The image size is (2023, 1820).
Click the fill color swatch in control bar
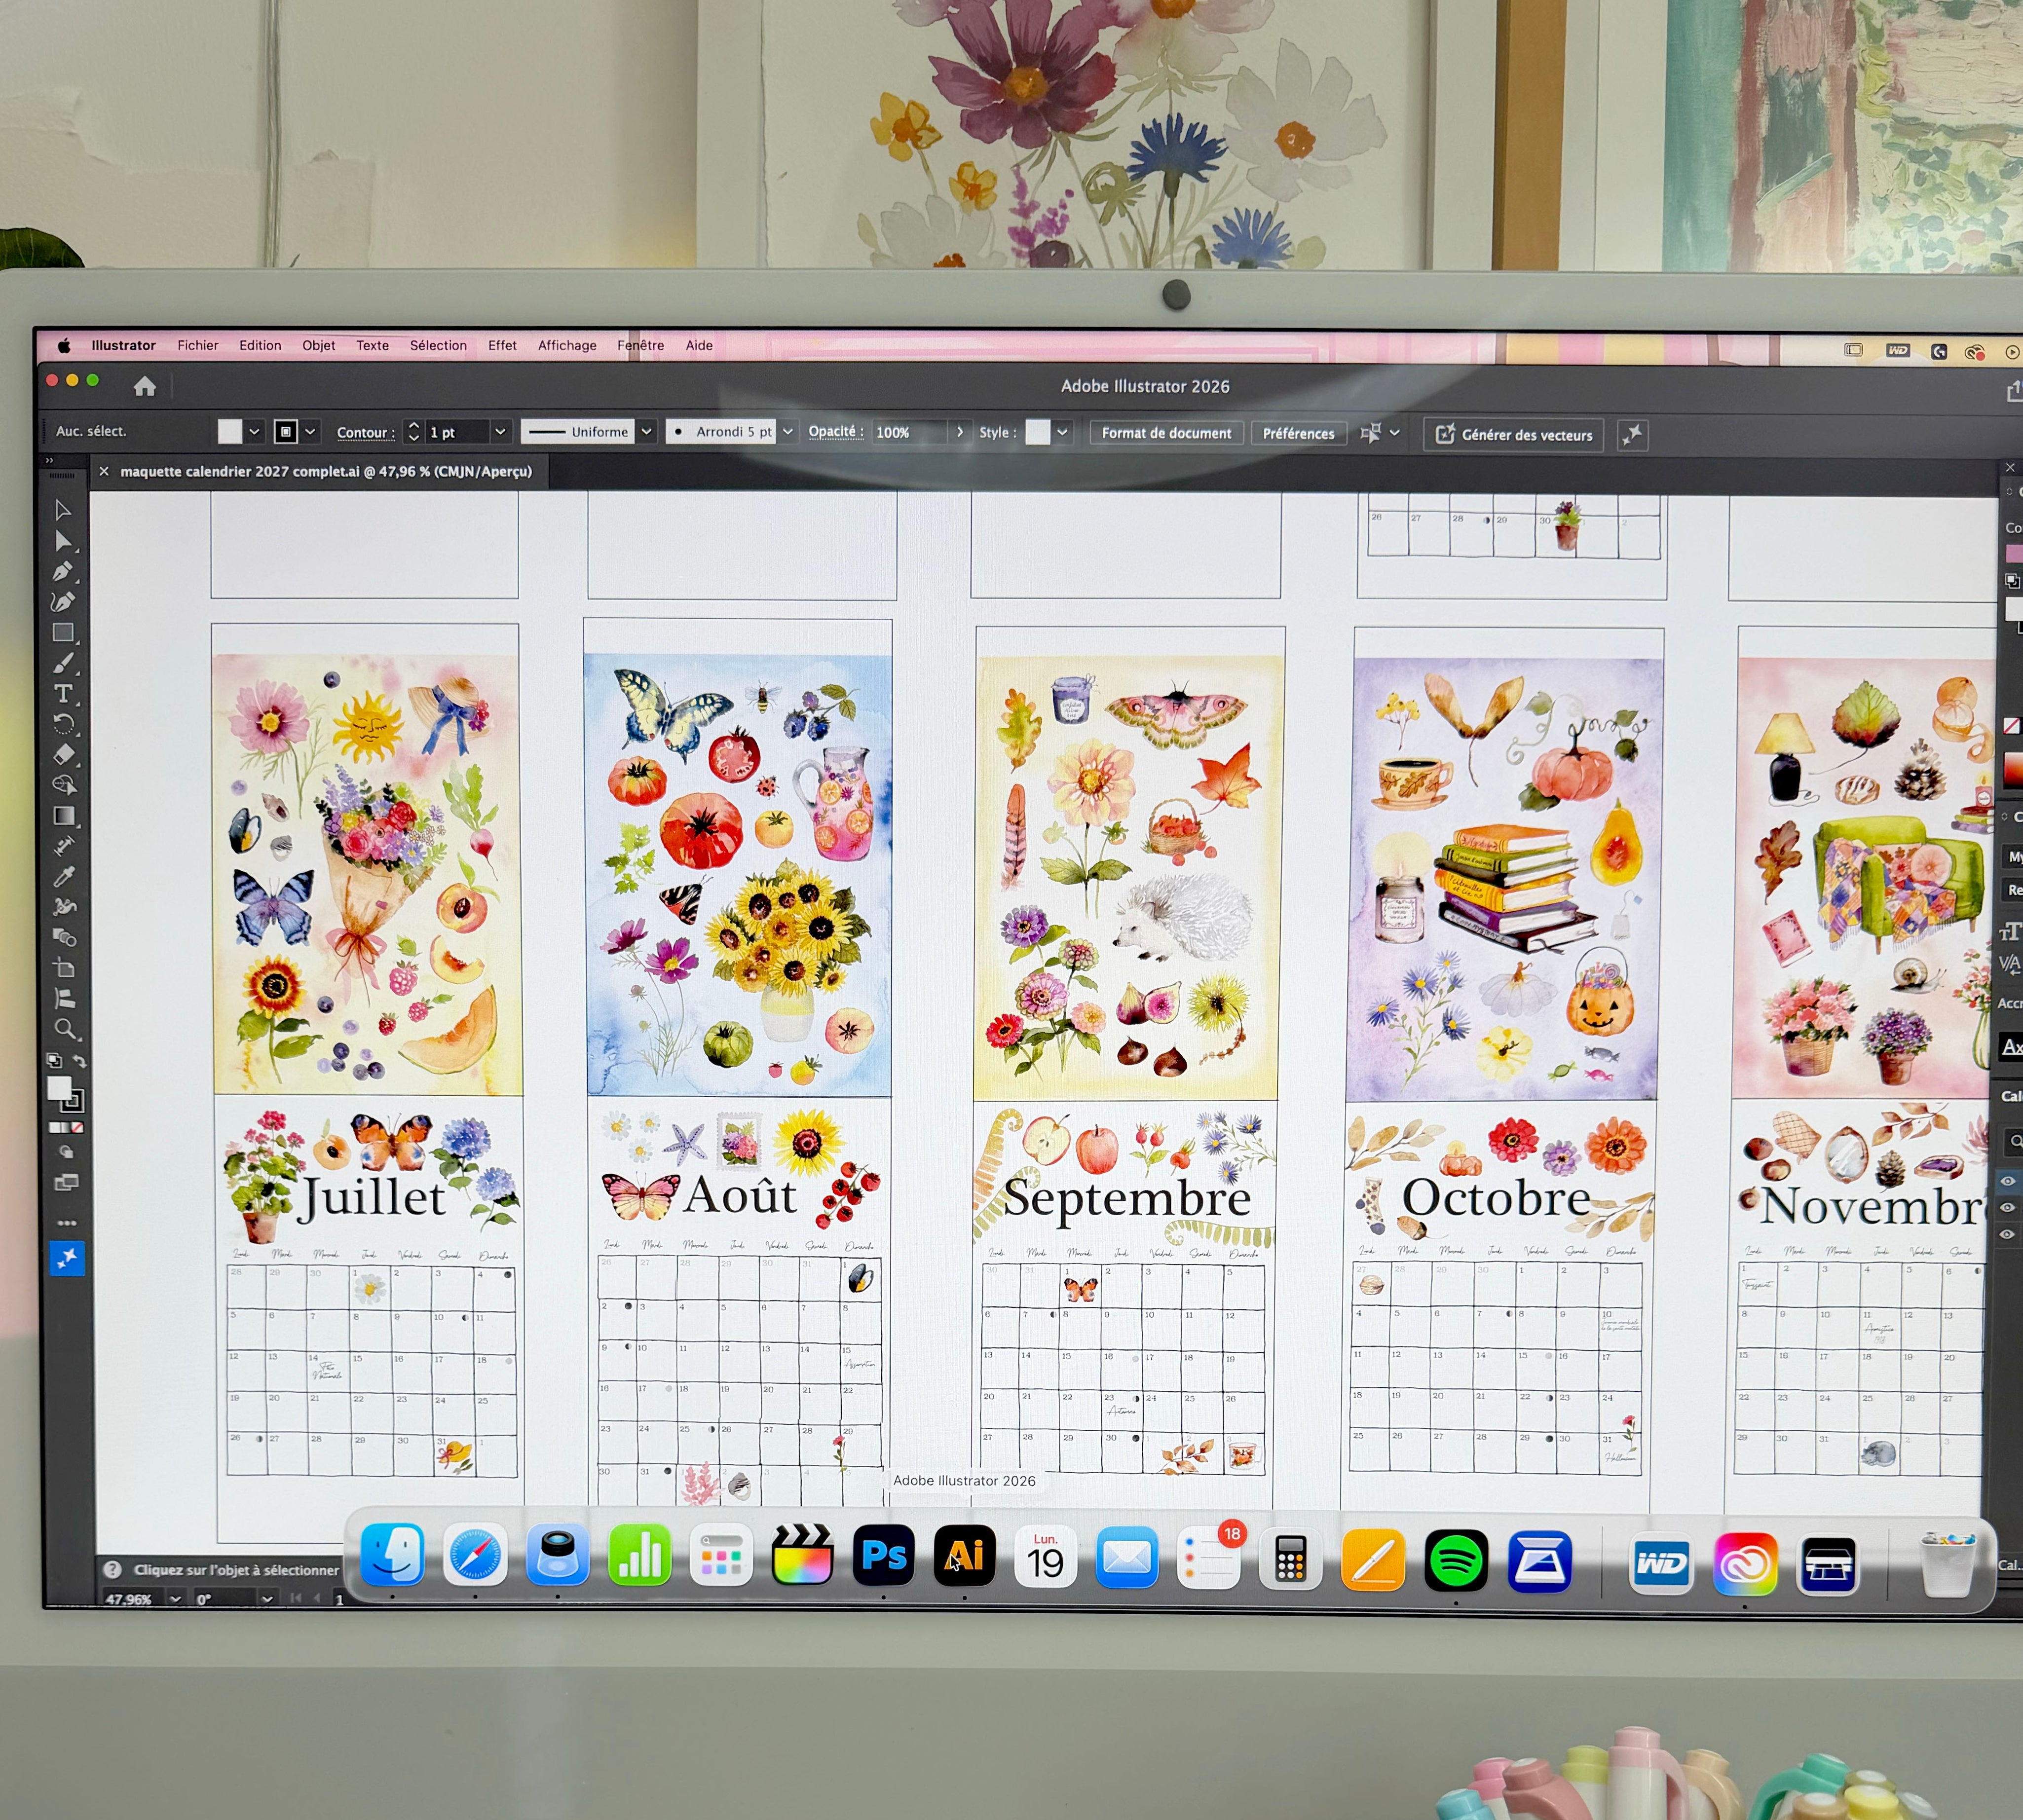230,431
